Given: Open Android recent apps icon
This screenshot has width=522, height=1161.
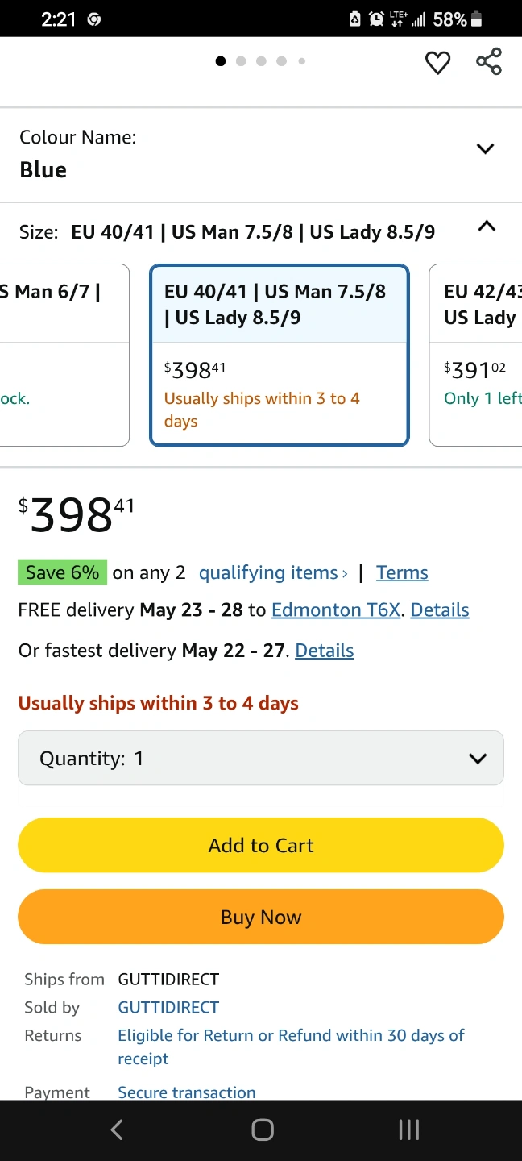Looking at the screenshot, I should 408,1130.
